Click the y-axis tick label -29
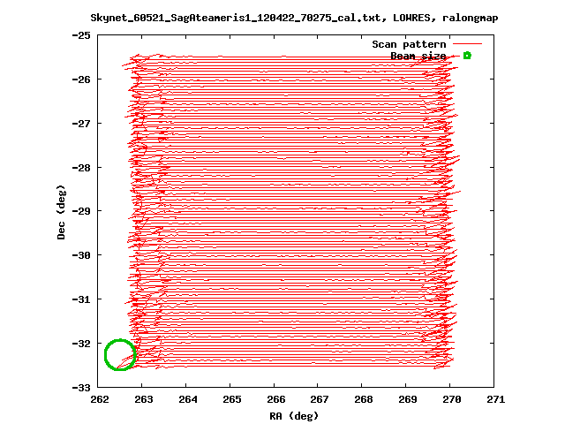565x424 pixels. [81, 211]
